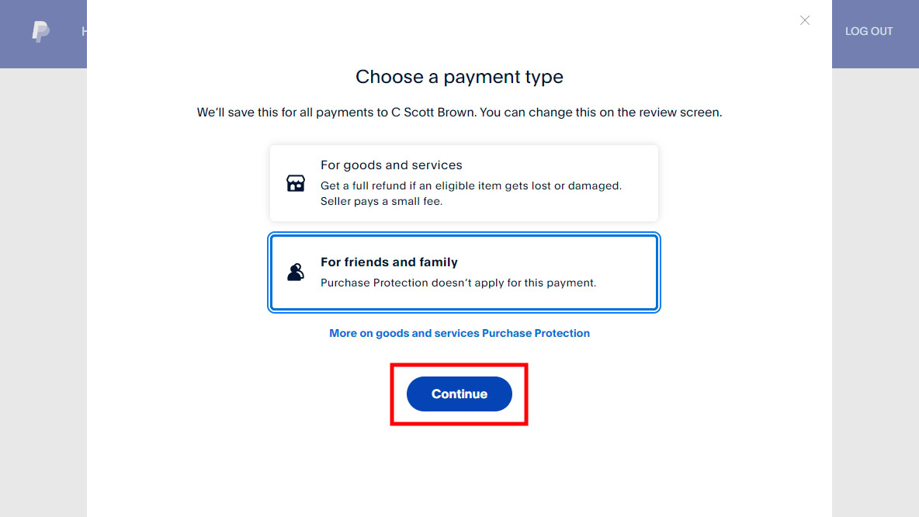Close the payment type dialog
The image size is (919, 517).
[x=805, y=20]
